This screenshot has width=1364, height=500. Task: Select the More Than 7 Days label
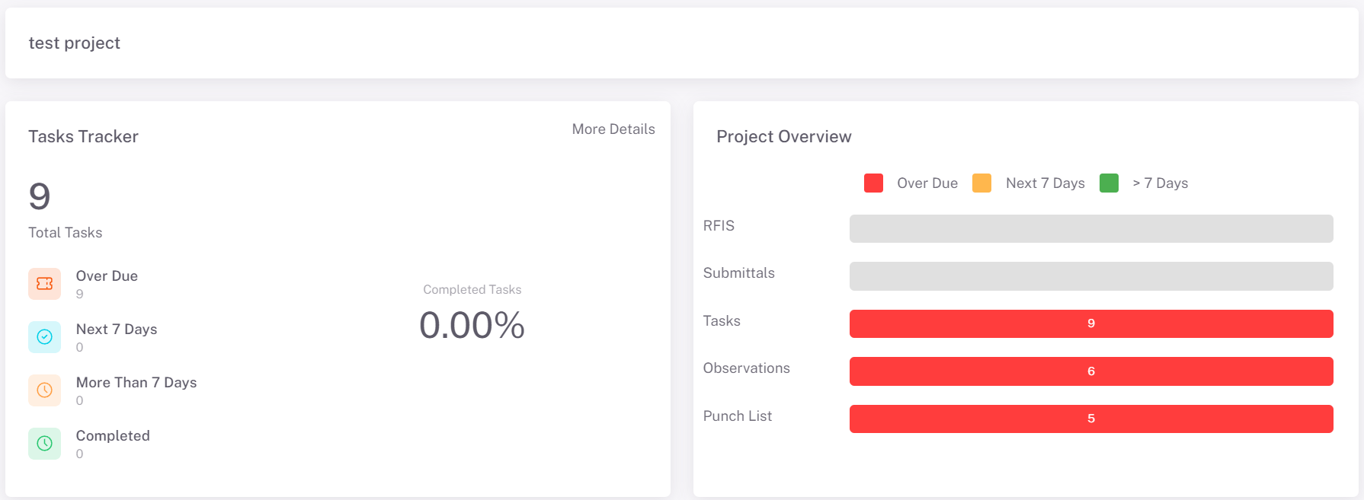(136, 383)
